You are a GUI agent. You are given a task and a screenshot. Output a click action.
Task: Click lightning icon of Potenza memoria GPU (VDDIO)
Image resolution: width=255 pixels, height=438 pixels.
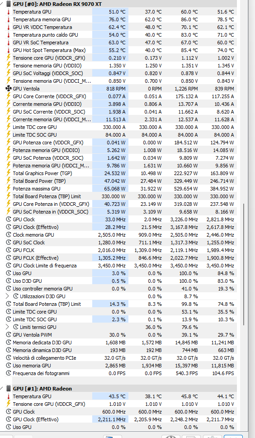[x=9, y=150]
